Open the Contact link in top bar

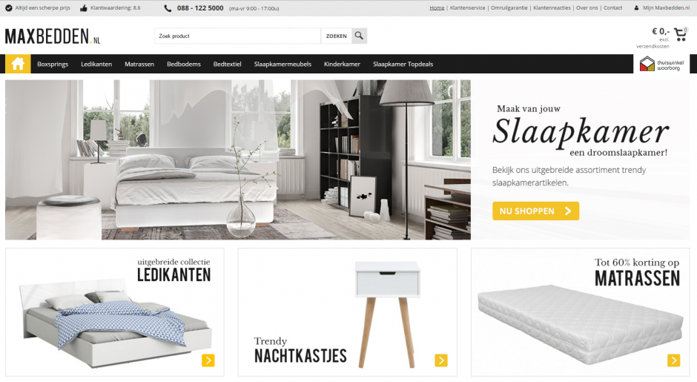[x=612, y=8]
